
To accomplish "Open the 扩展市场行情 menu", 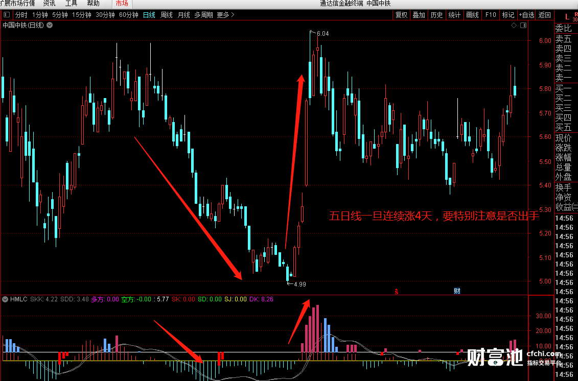I will pos(17,3).
